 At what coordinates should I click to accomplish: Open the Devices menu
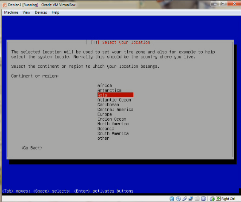[x=41, y=12]
